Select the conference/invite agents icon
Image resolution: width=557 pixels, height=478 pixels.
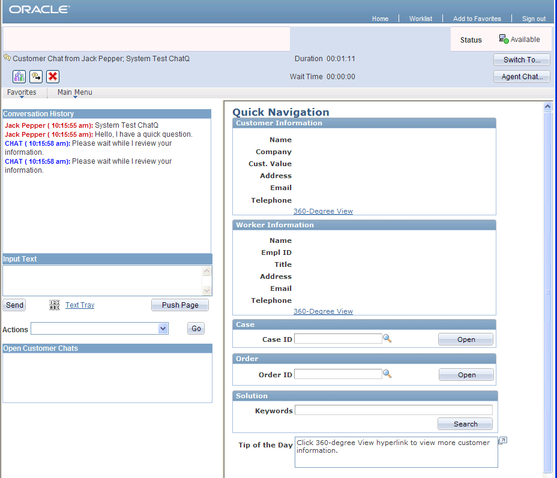(x=18, y=76)
